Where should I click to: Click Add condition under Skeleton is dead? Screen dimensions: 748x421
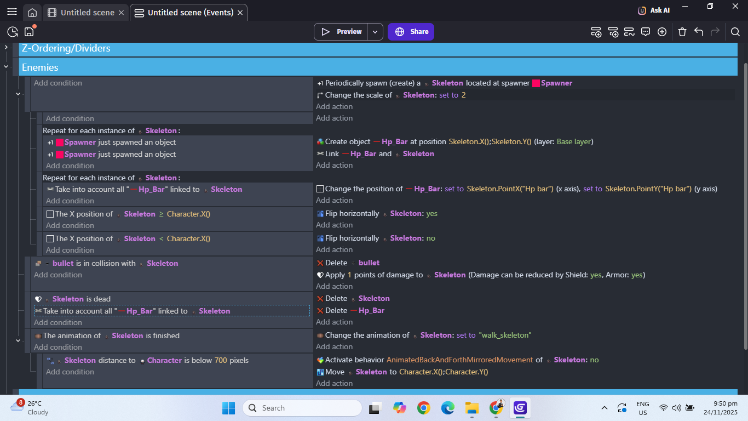click(58, 322)
